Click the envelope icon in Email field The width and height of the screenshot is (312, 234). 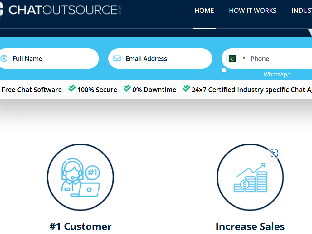117,58
